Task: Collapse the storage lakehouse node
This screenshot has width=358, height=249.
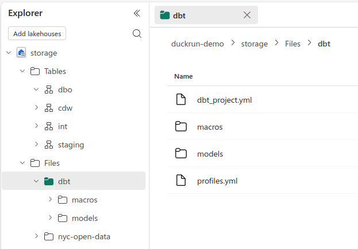Action: [9, 53]
